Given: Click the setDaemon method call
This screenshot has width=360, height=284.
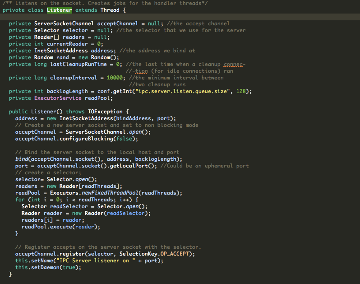Looking at the screenshot, I should (46, 267).
